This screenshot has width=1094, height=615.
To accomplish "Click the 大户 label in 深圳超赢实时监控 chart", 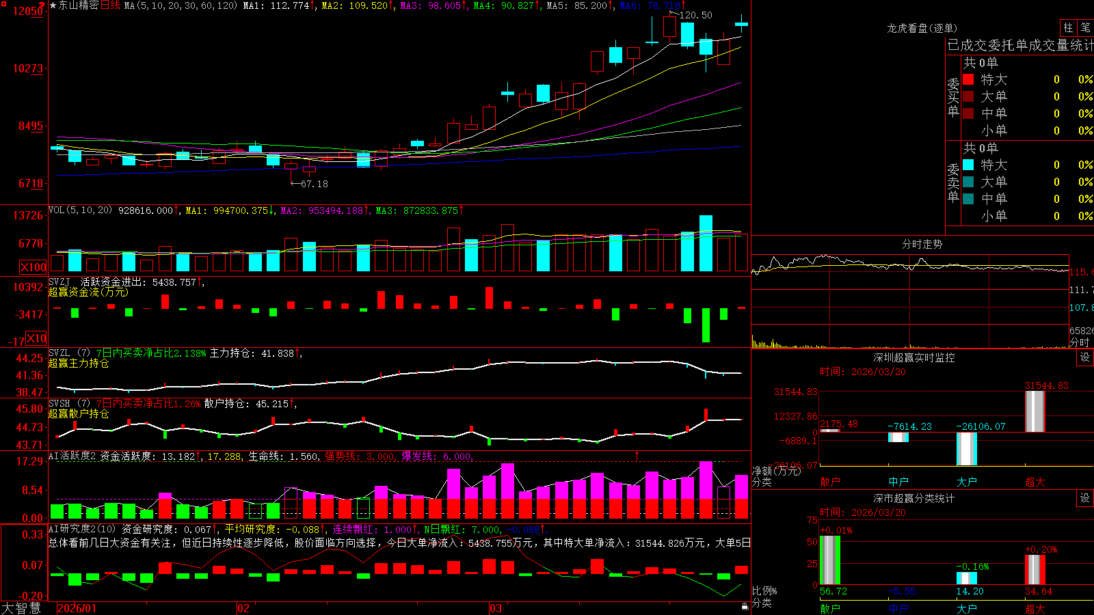I will [967, 482].
